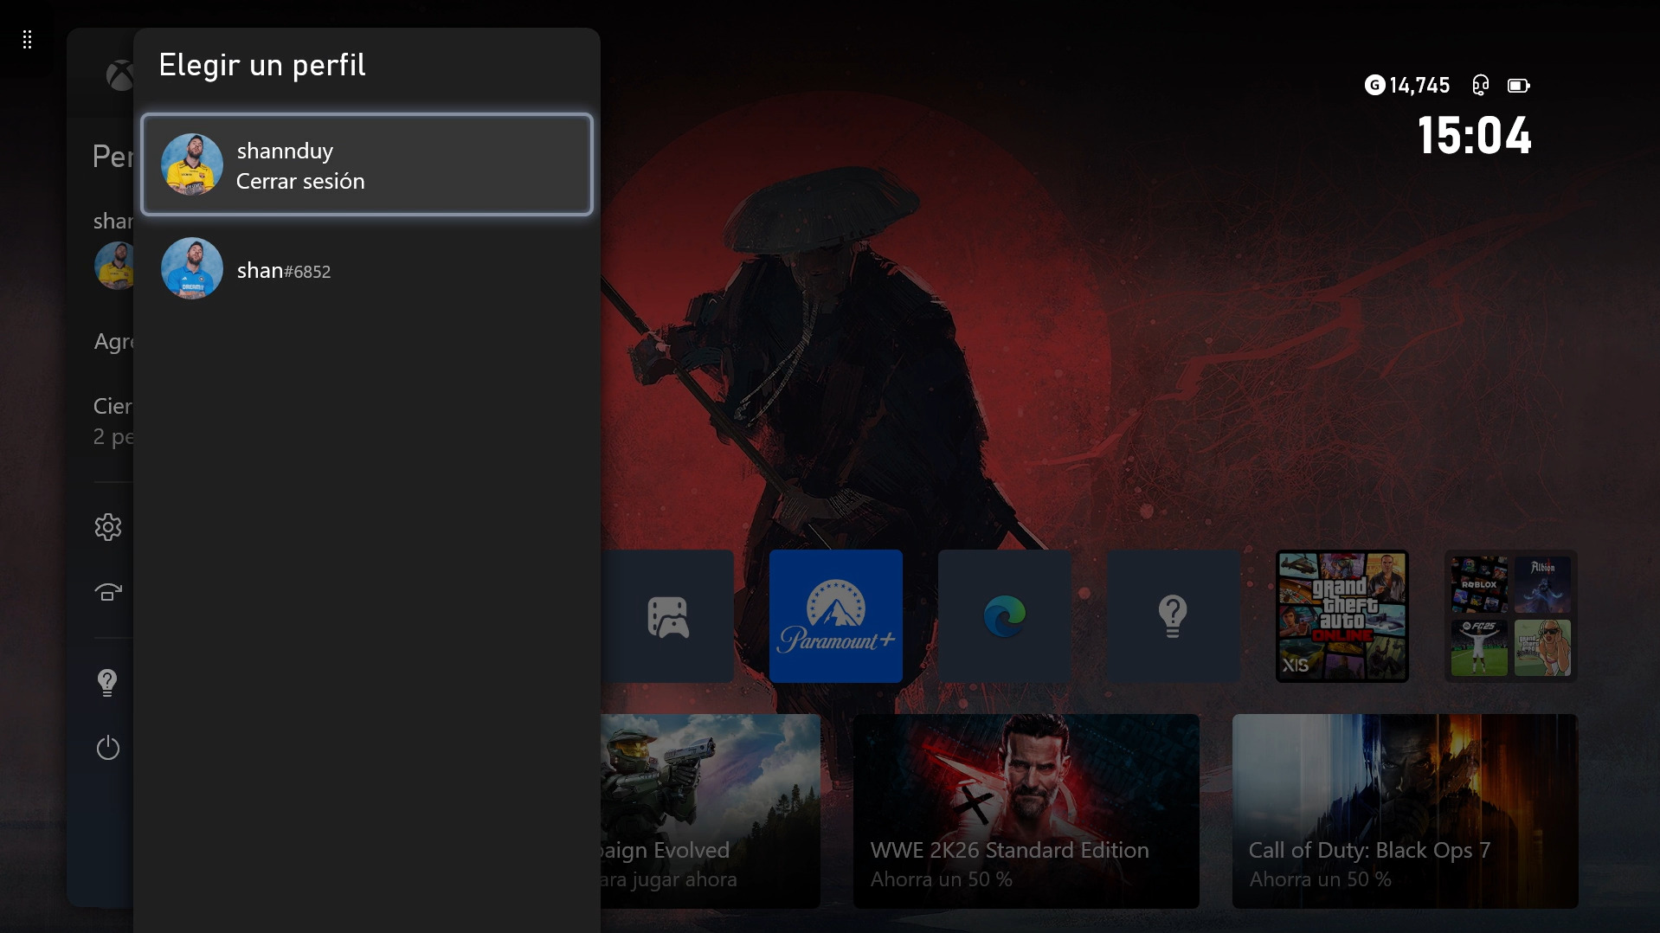This screenshot has height=933, width=1660.
Task: Click the dotted grip icon at top-left corner
Action: point(28,40)
